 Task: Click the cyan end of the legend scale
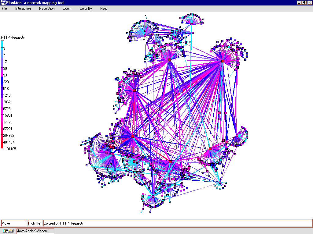(x=2, y=42)
